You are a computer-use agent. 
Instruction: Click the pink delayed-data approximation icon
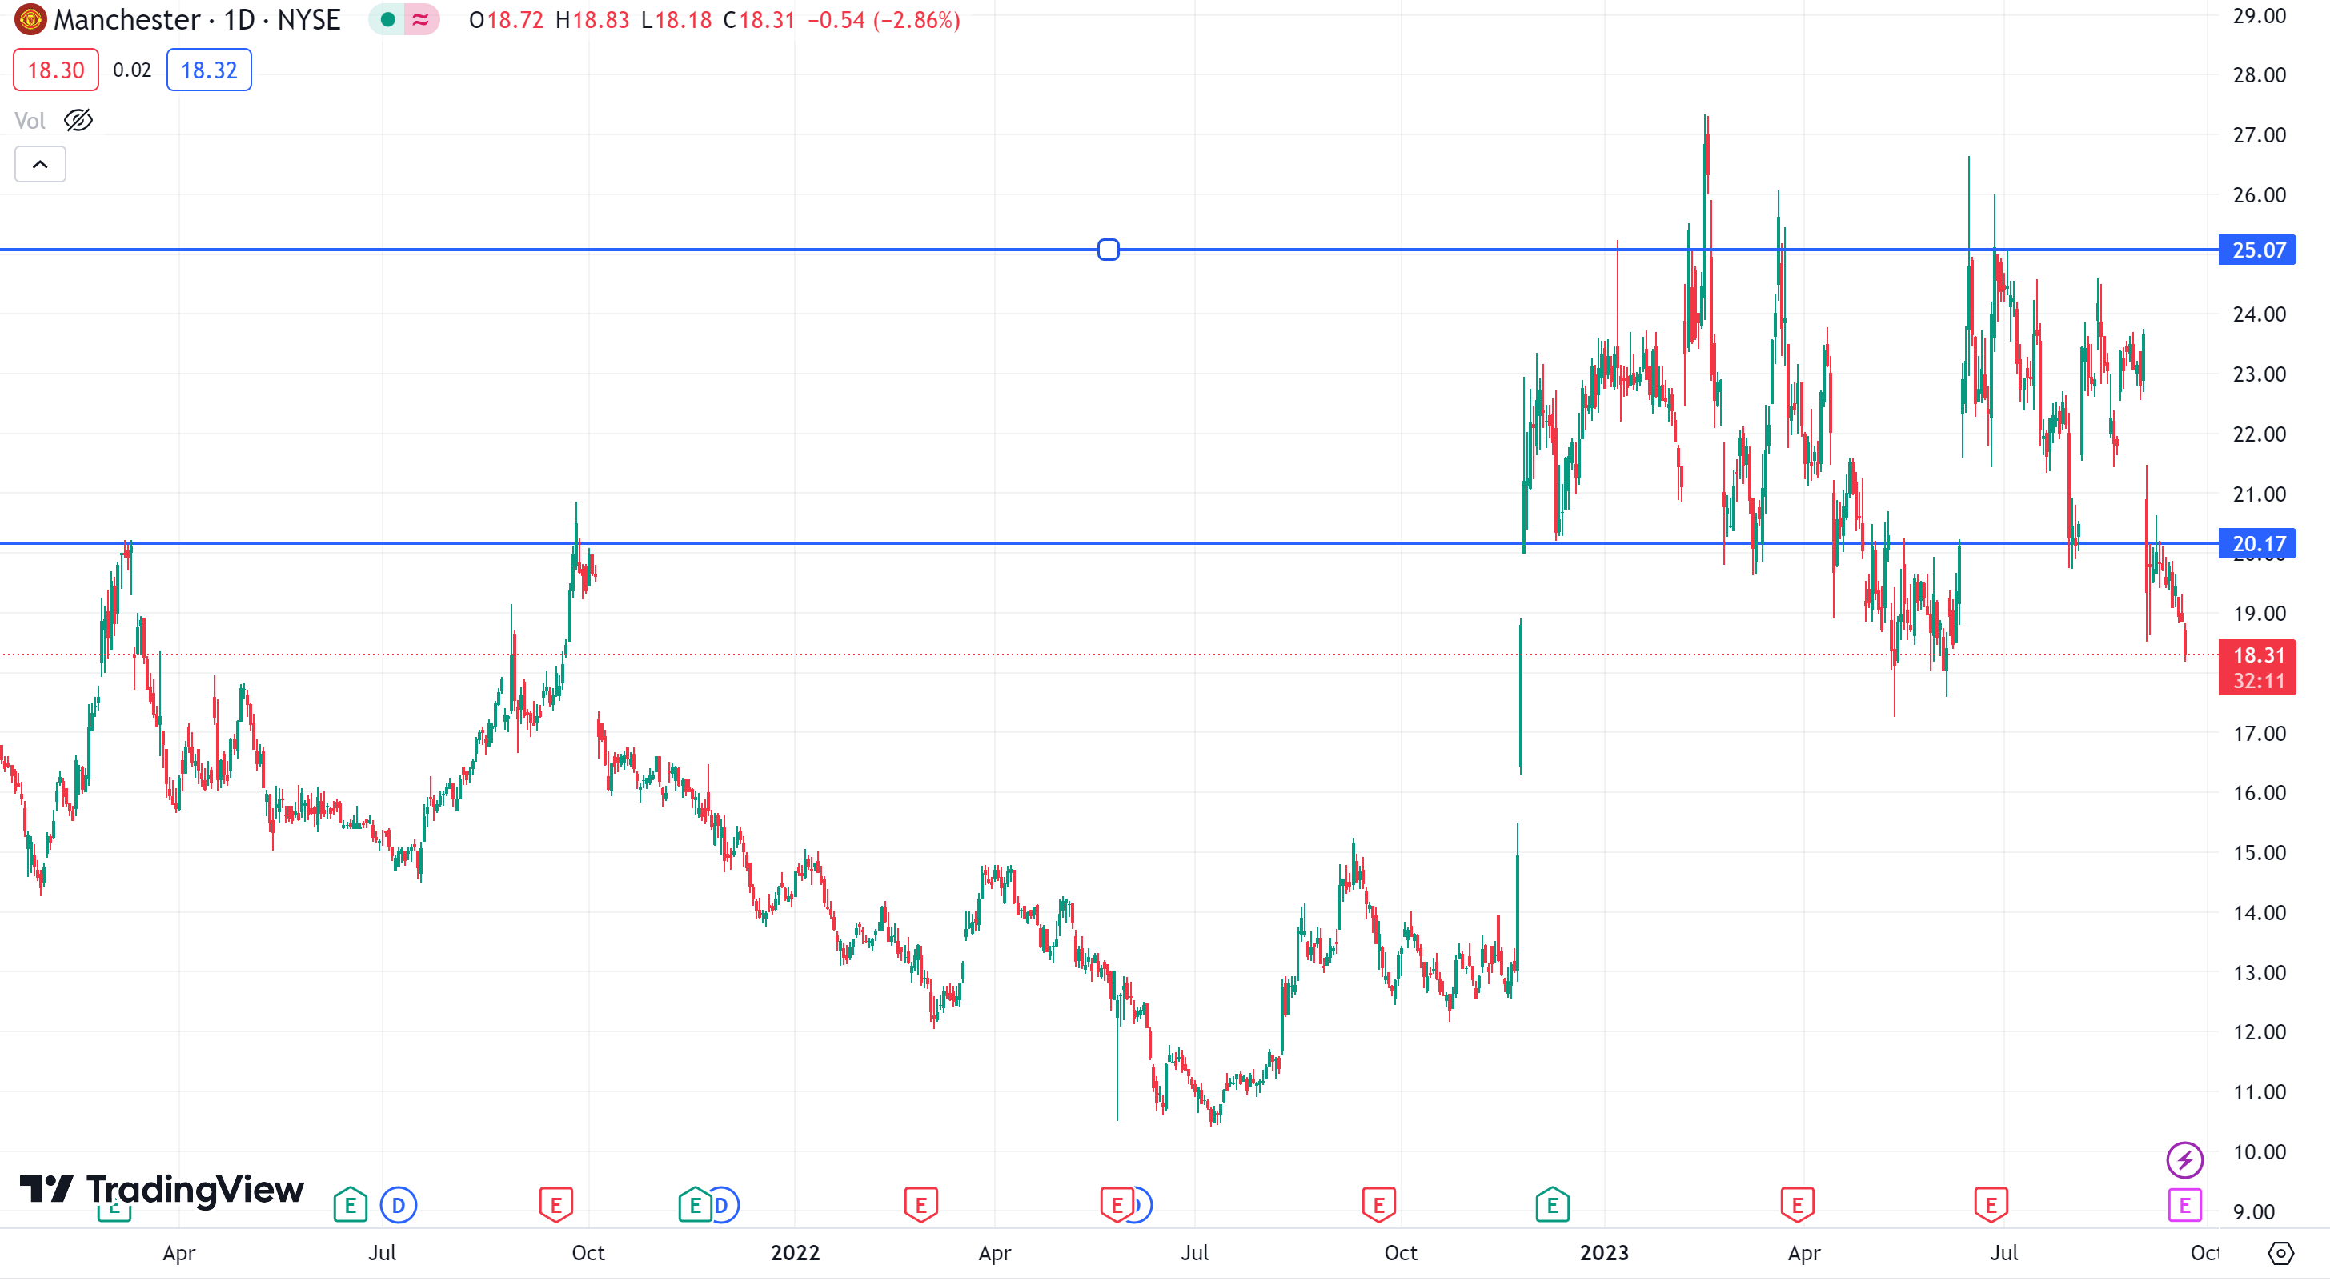click(x=420, y=20)
